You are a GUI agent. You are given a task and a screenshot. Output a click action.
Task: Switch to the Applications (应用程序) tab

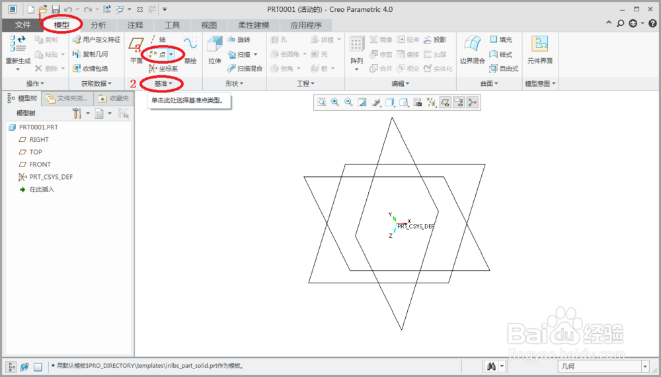[305, 25]
